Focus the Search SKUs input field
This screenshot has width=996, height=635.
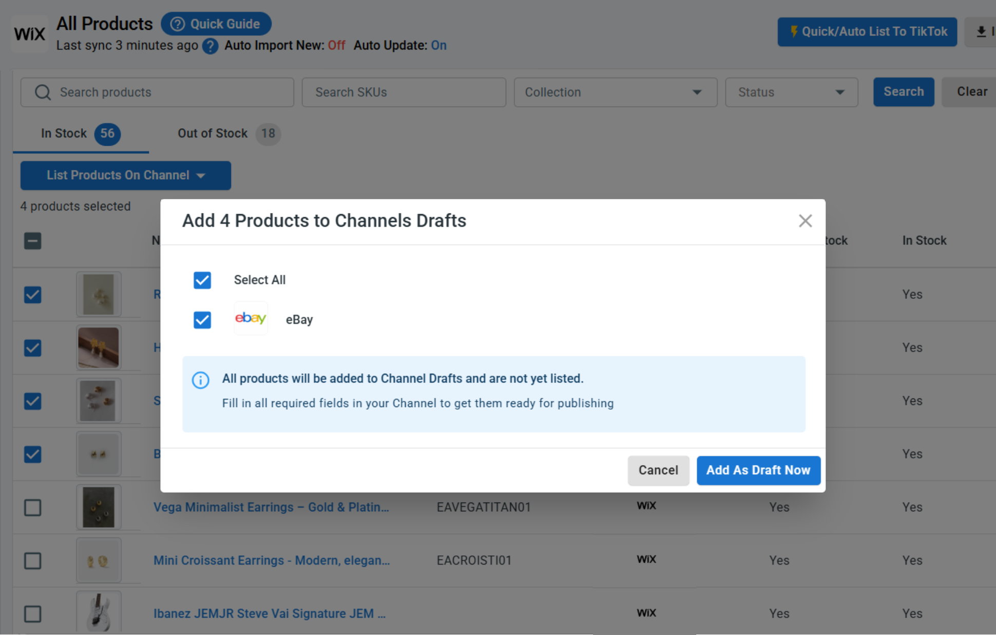404,92
